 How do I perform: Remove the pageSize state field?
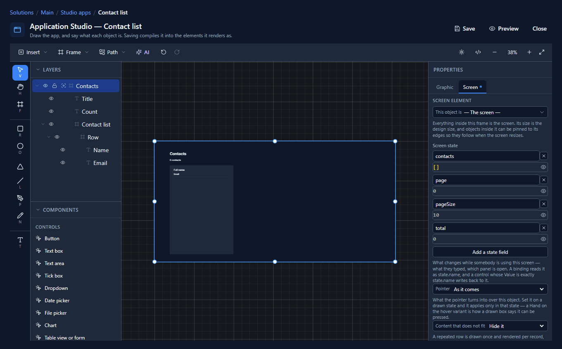(544, 204)
